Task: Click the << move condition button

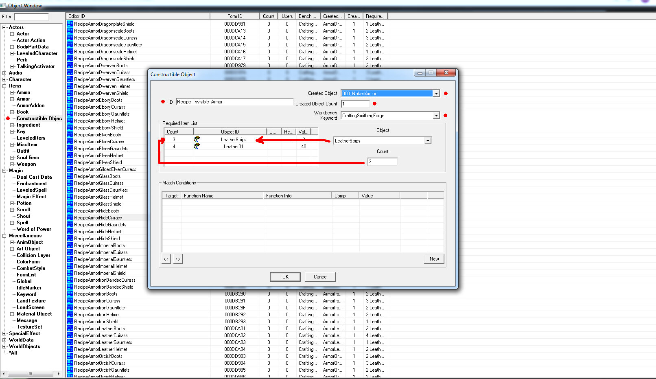Action: [x=166, y=259]
